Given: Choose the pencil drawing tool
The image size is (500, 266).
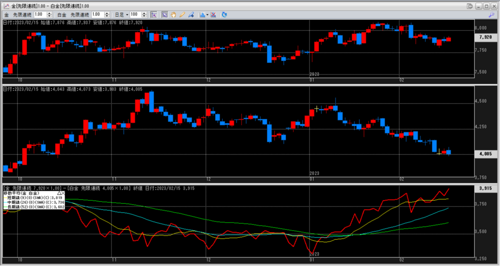Looking at the screenshot, I should click(182, 15).
